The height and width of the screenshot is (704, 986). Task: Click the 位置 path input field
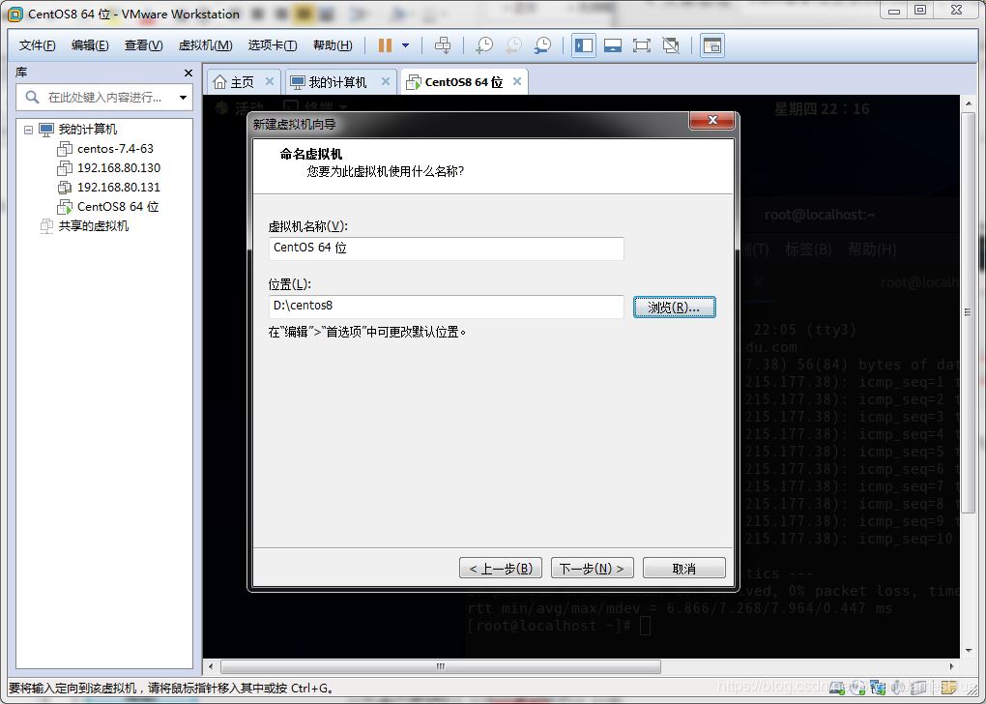click(x=445, y=307)
